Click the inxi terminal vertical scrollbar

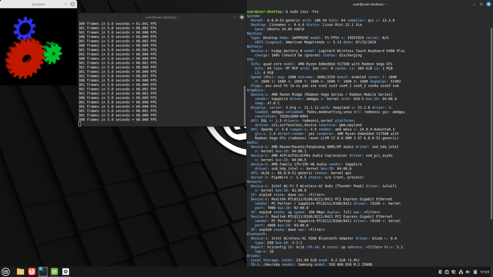[x=491, y=123]
